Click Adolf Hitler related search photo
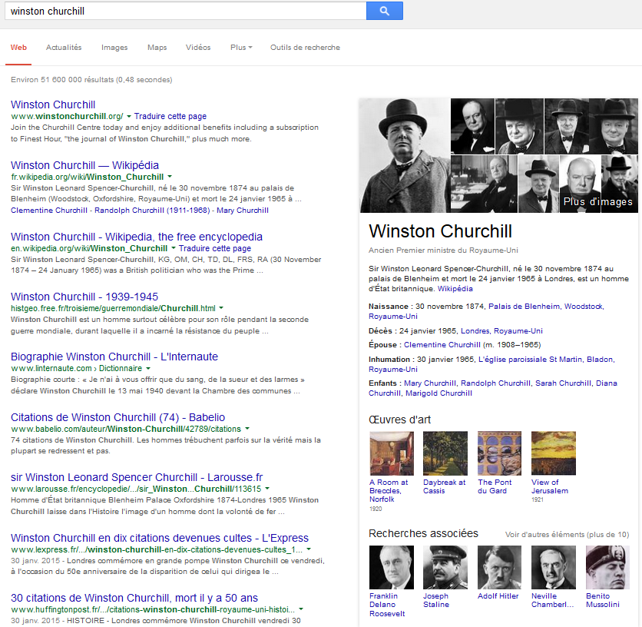The width and height of the screenshot is (642, 627). coord(499,567)
